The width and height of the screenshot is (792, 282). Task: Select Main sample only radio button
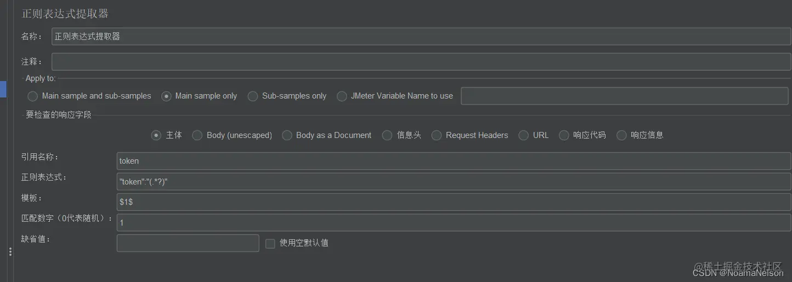(166, 96)
